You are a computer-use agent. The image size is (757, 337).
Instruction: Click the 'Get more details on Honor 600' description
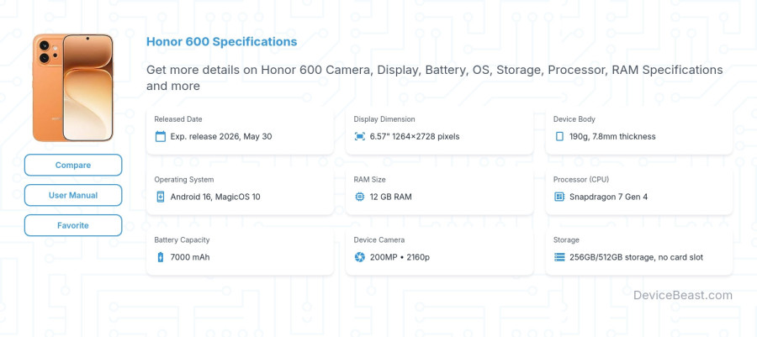point(435,77)
